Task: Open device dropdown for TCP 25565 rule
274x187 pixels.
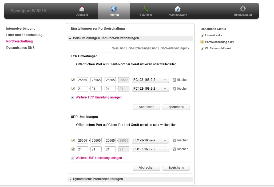Action: pos(150,80)
